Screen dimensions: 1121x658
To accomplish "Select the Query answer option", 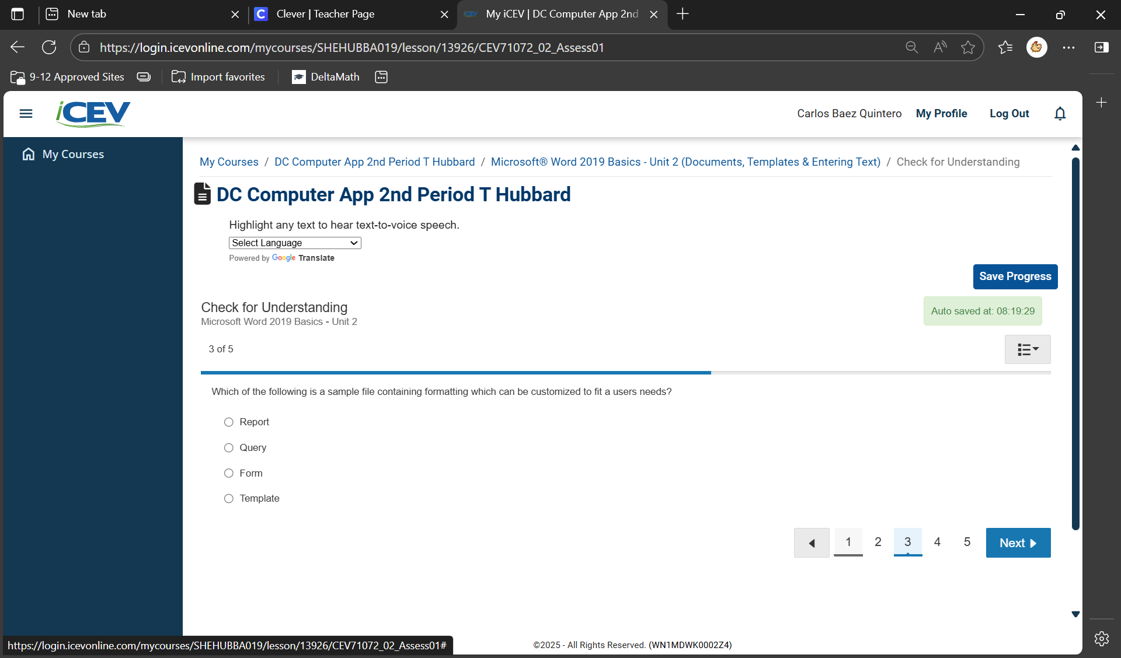I will (229, 447).
